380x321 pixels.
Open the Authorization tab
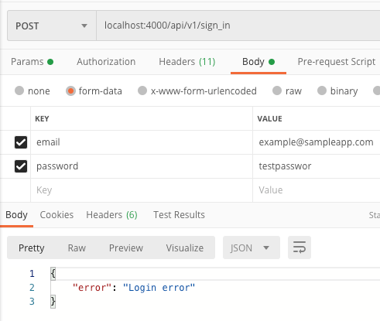[x=106, y=62]
